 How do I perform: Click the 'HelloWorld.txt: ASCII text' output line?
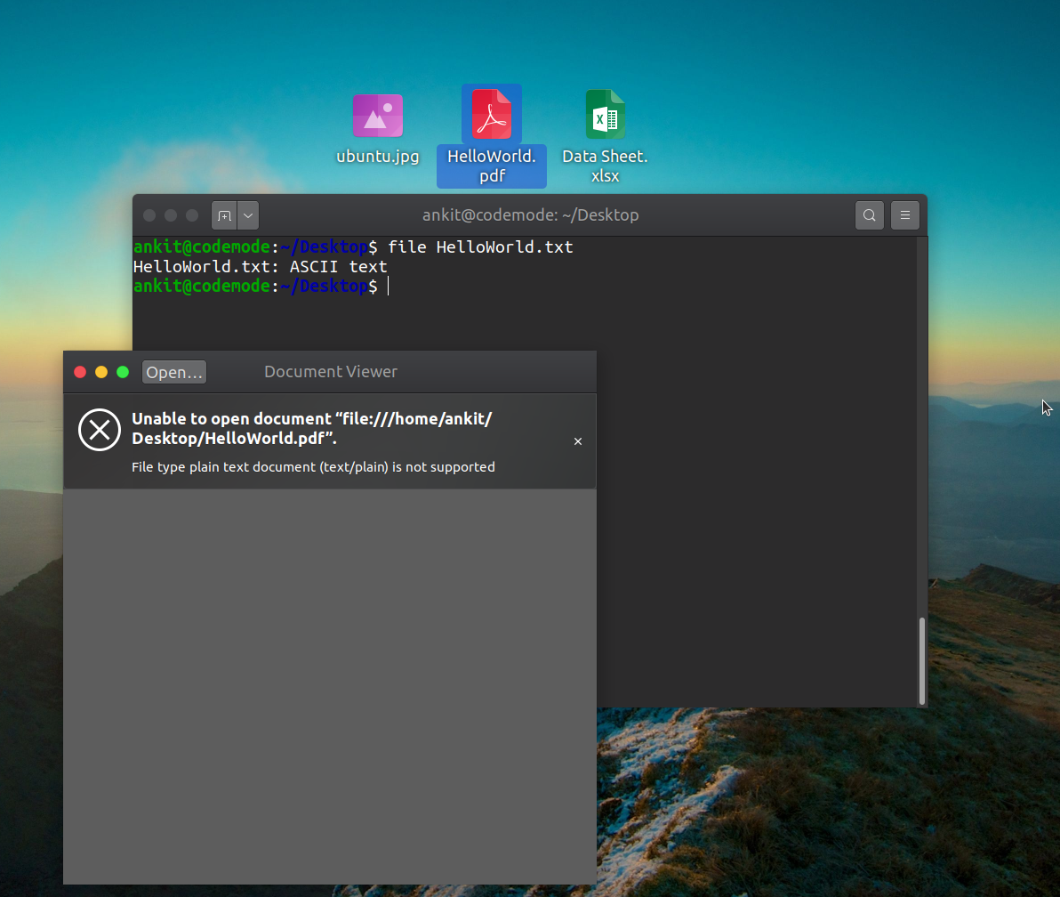coord(260,266)
